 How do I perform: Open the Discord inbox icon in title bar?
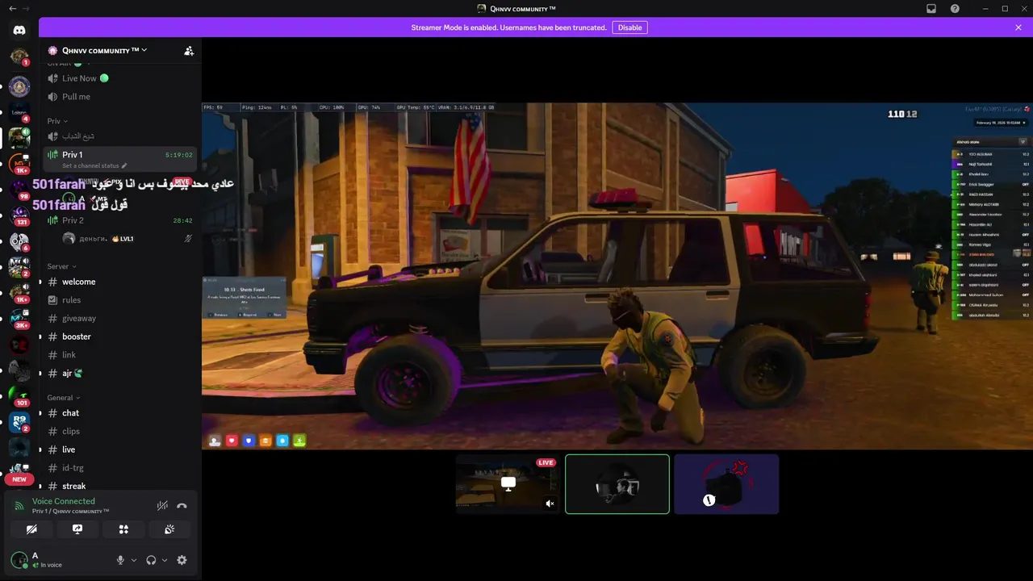pyautogui.click(x=931, y=8)
